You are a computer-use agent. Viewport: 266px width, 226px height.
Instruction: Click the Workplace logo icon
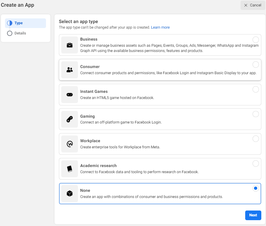(69, 144)
